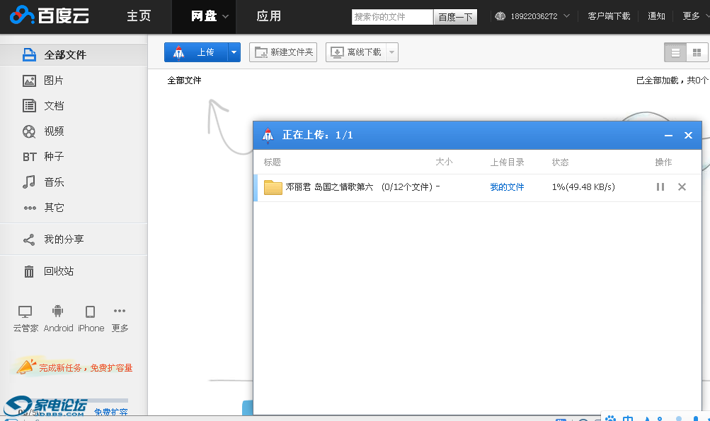This screenshot has height=421, width=710.
Task: Click the iPhone client icon
Action: click(91, 312)
